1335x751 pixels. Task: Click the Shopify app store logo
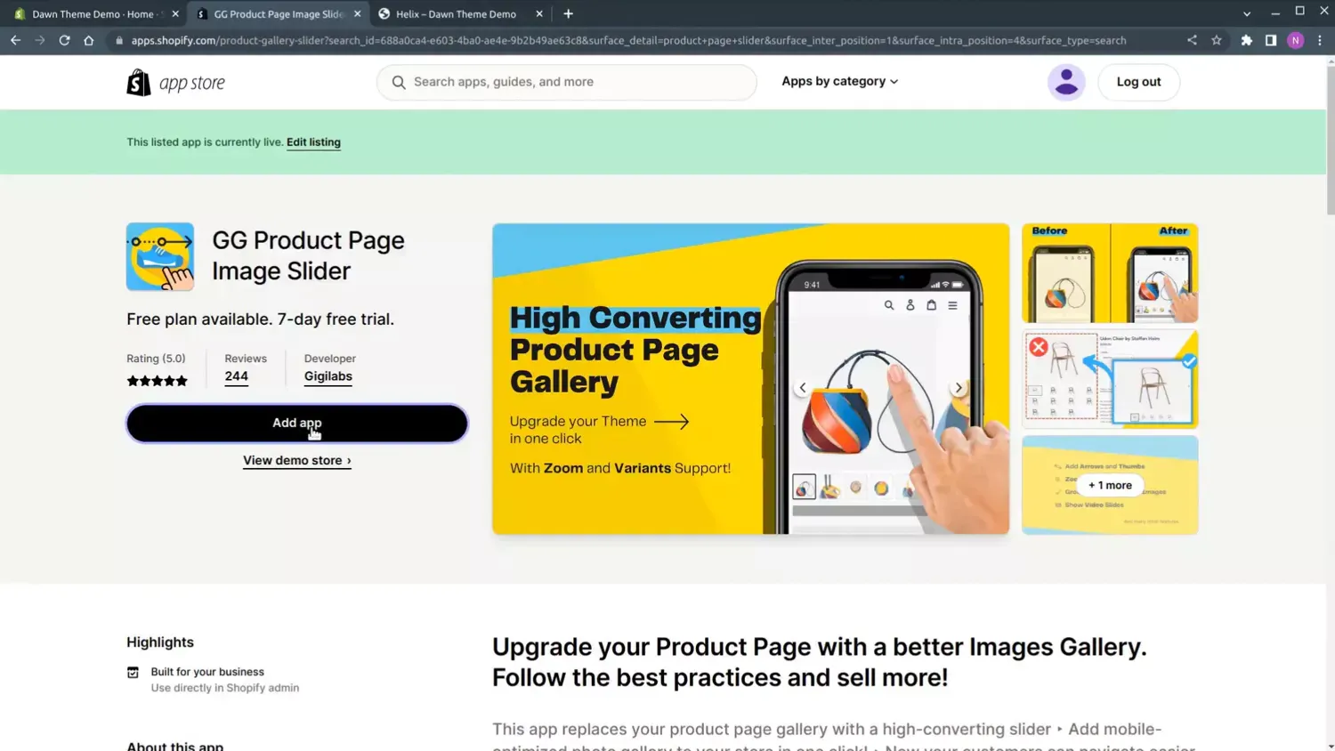tap(175, 82)
